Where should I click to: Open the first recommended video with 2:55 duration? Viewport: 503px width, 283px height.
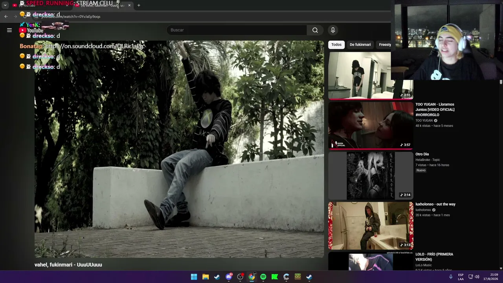pyautogui.click(x=371, y=75)
